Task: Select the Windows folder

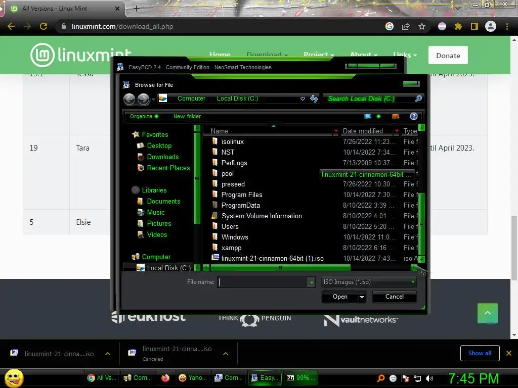Action: (x=235, y=237)
